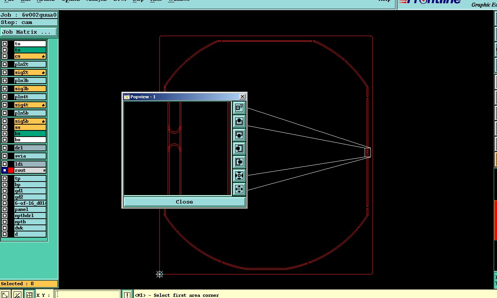Toggle the checkbox for layer to

(x=5, y=44)
